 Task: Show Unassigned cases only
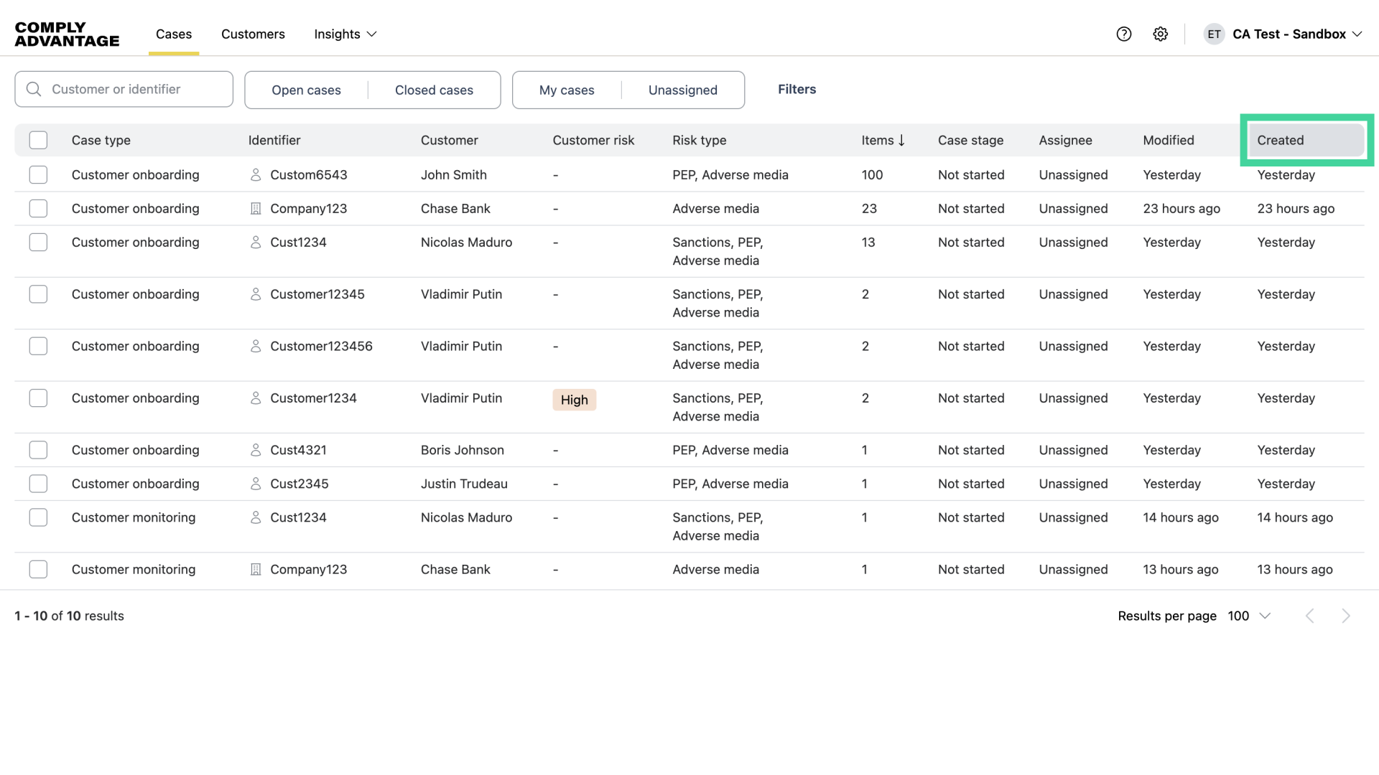click(x=682, y=90)
